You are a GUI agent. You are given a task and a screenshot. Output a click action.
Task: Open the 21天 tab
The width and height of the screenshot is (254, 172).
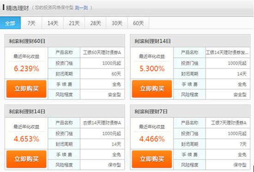click(x=74, y=23)
